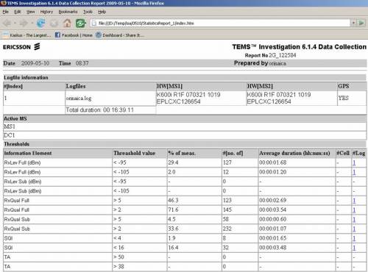Open the File menu
Screen dimensions: 368x272
[6, 12]
